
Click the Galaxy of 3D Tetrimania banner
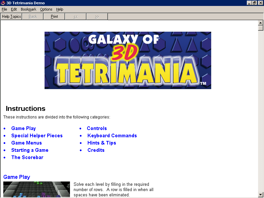point(128,60)
